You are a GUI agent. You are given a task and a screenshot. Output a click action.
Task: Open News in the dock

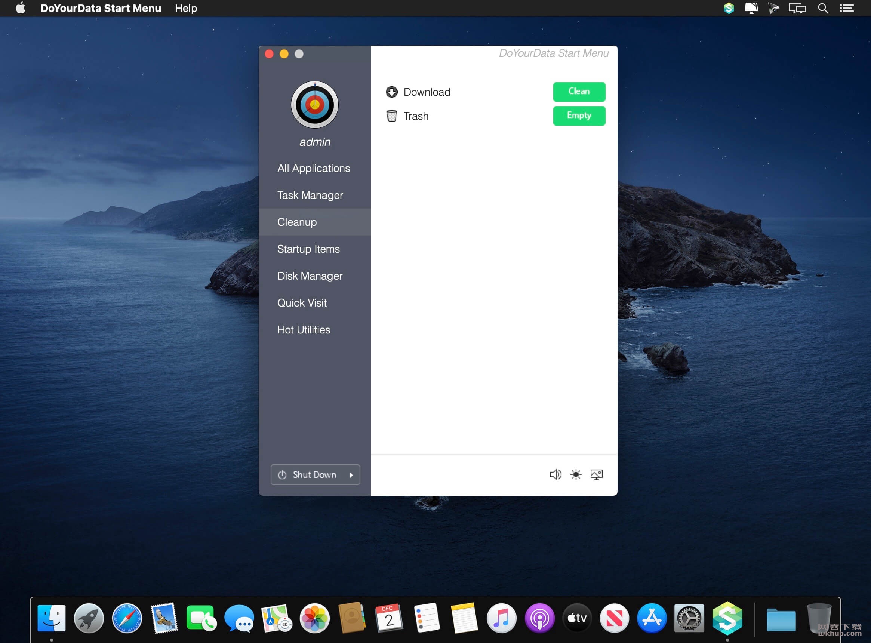point(614,618)
